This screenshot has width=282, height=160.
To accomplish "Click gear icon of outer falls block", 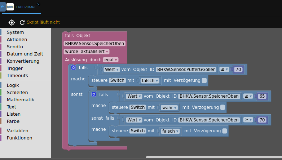I will click(x=73, y=68).
